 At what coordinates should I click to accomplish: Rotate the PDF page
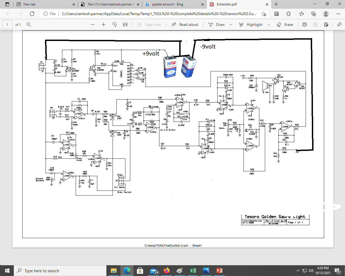[114, 25]
